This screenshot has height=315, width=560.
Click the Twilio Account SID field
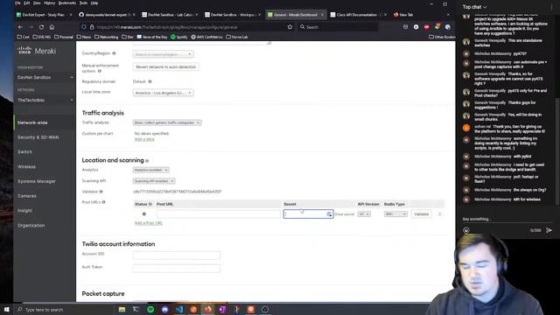click(177, 255)
